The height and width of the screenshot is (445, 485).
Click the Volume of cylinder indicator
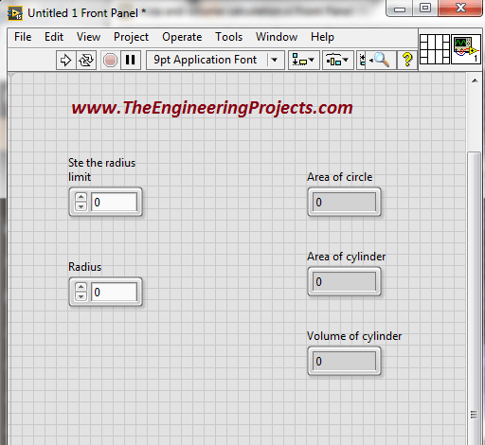344,361
